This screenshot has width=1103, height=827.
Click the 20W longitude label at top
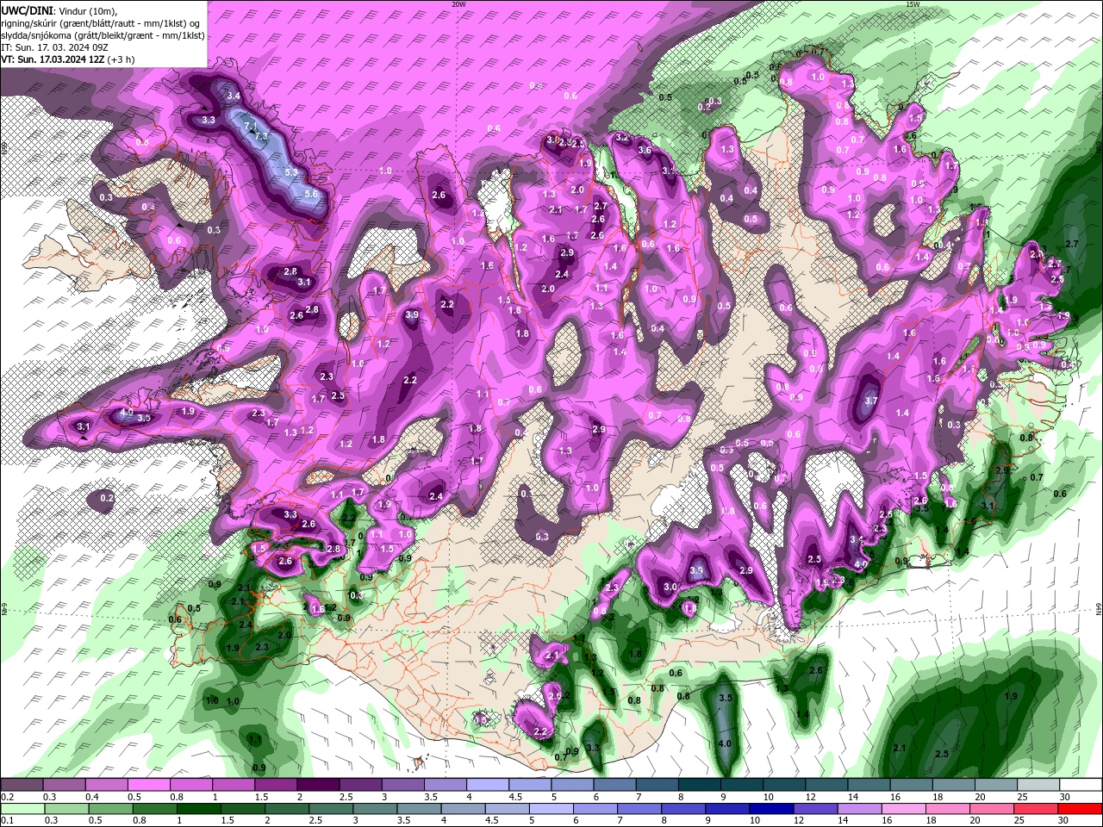(458, 4)
